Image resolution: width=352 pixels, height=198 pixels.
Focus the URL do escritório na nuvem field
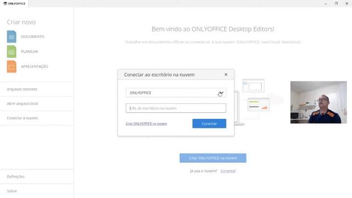coord(176,108)
